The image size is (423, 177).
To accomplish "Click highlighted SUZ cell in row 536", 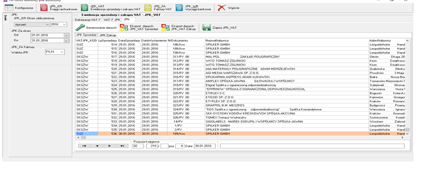I will point(87,134).
